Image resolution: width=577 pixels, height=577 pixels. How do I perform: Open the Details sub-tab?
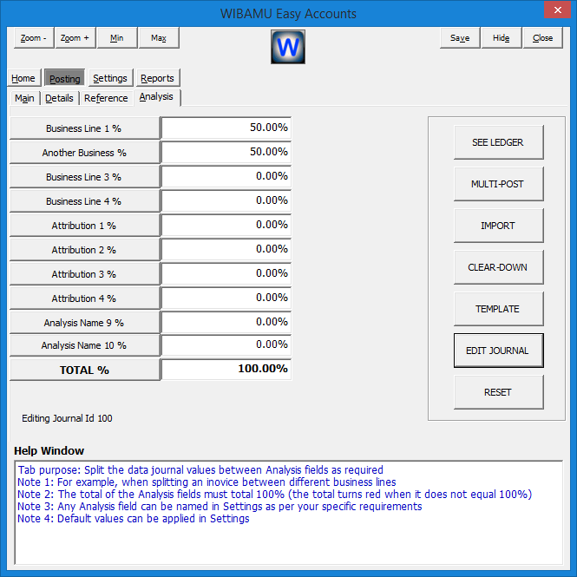tap(59, 98)
